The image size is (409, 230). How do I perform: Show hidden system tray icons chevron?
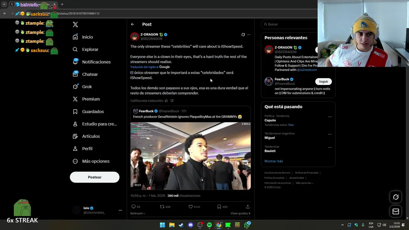coord(343,225)
